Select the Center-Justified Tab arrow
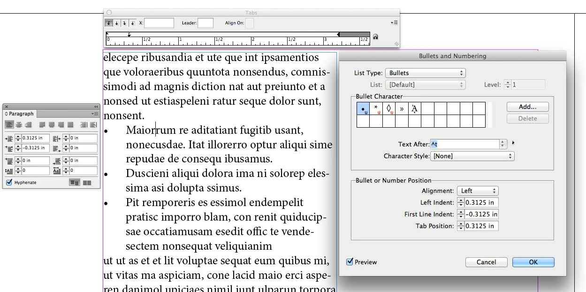586x292 pixels. pyautogui.click(x=117, y=23)
